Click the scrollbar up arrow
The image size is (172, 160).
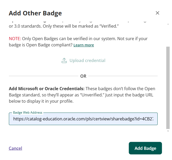click(x=168, y=24)
